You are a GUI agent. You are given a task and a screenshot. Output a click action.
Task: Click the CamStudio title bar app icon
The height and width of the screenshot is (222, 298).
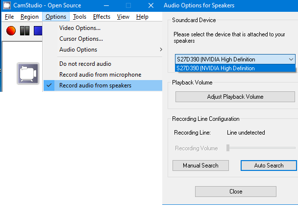point(7,5)
